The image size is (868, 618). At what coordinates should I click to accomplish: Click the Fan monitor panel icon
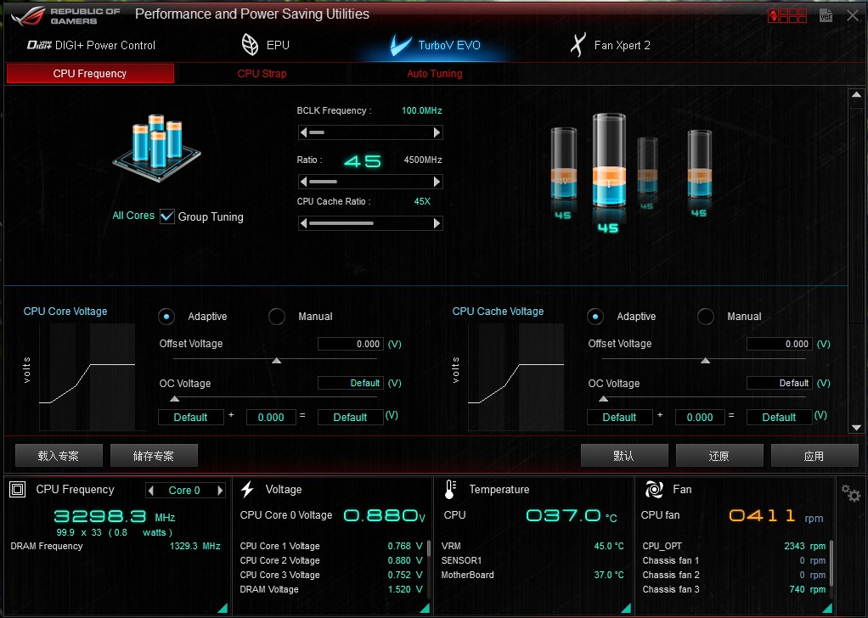pos(654,489)
